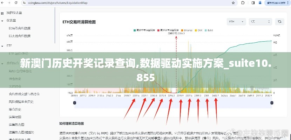Collapse the 合约持仓 sidebar section
The image size is (291, 140).
(x=2, y=63)
